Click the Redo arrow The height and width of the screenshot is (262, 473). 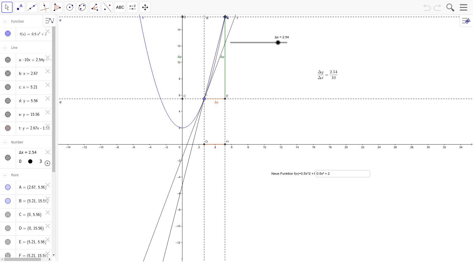[x=438, y=8]
